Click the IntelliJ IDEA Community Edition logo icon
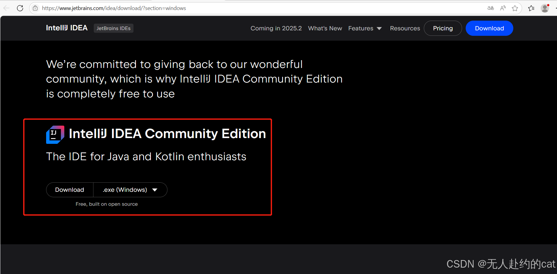Viewport: 557px width, 274px height. click(55, 134)
